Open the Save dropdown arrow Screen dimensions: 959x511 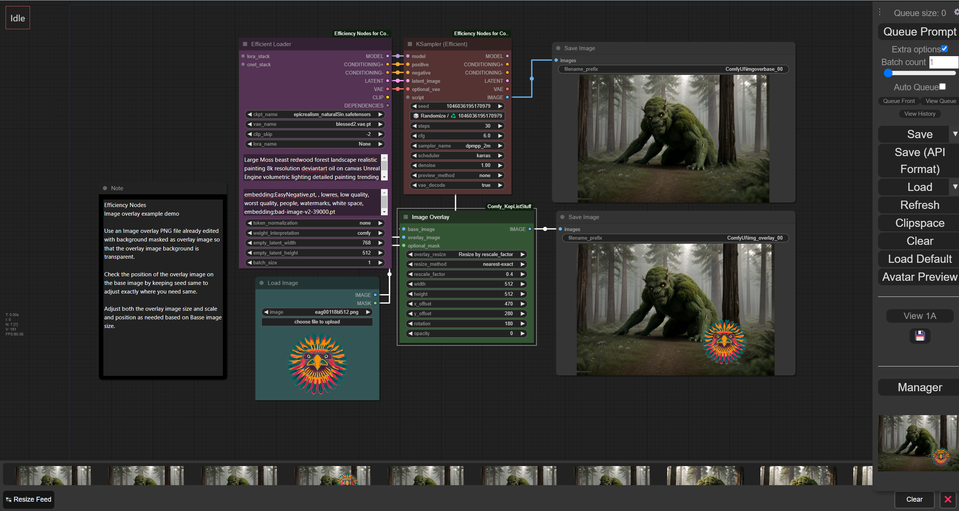955,134
